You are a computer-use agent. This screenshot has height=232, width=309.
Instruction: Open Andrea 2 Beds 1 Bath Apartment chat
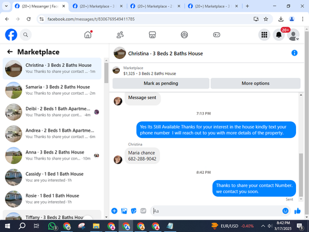click(52, 134)
